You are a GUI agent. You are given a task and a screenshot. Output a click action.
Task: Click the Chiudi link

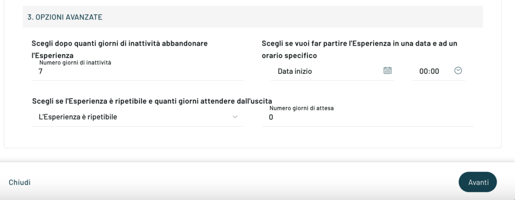point(20,182)
